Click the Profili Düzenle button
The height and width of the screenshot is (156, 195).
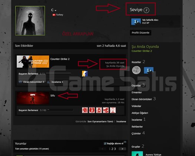click(140, 33)
